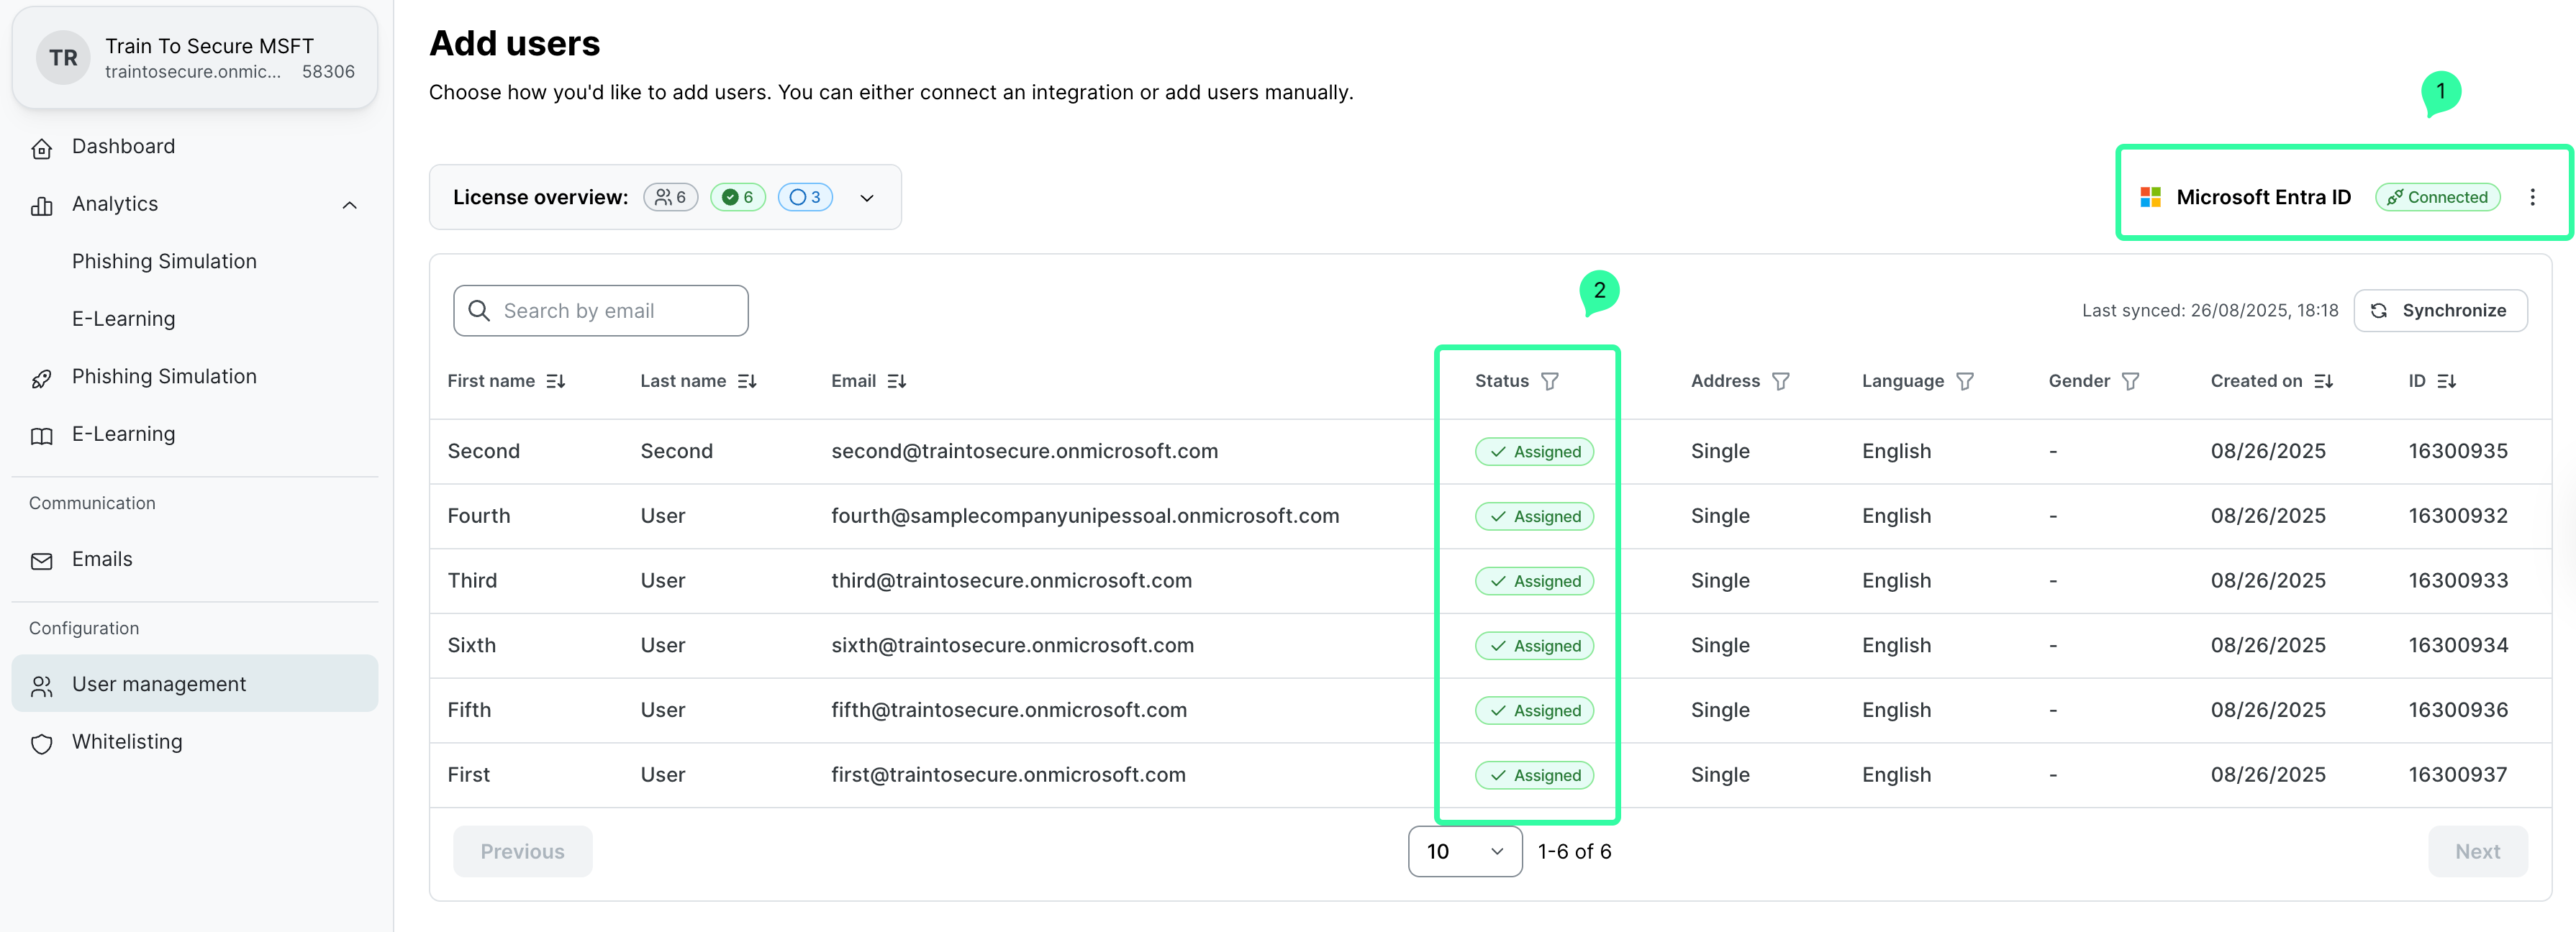The width and height of the screenshot is (2576, 932).
Task: Collapse the Analytics sidebar section
Action: [349, 205]
